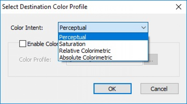
Task: Click the blank area left of the OK button
Action: point(50,89)
